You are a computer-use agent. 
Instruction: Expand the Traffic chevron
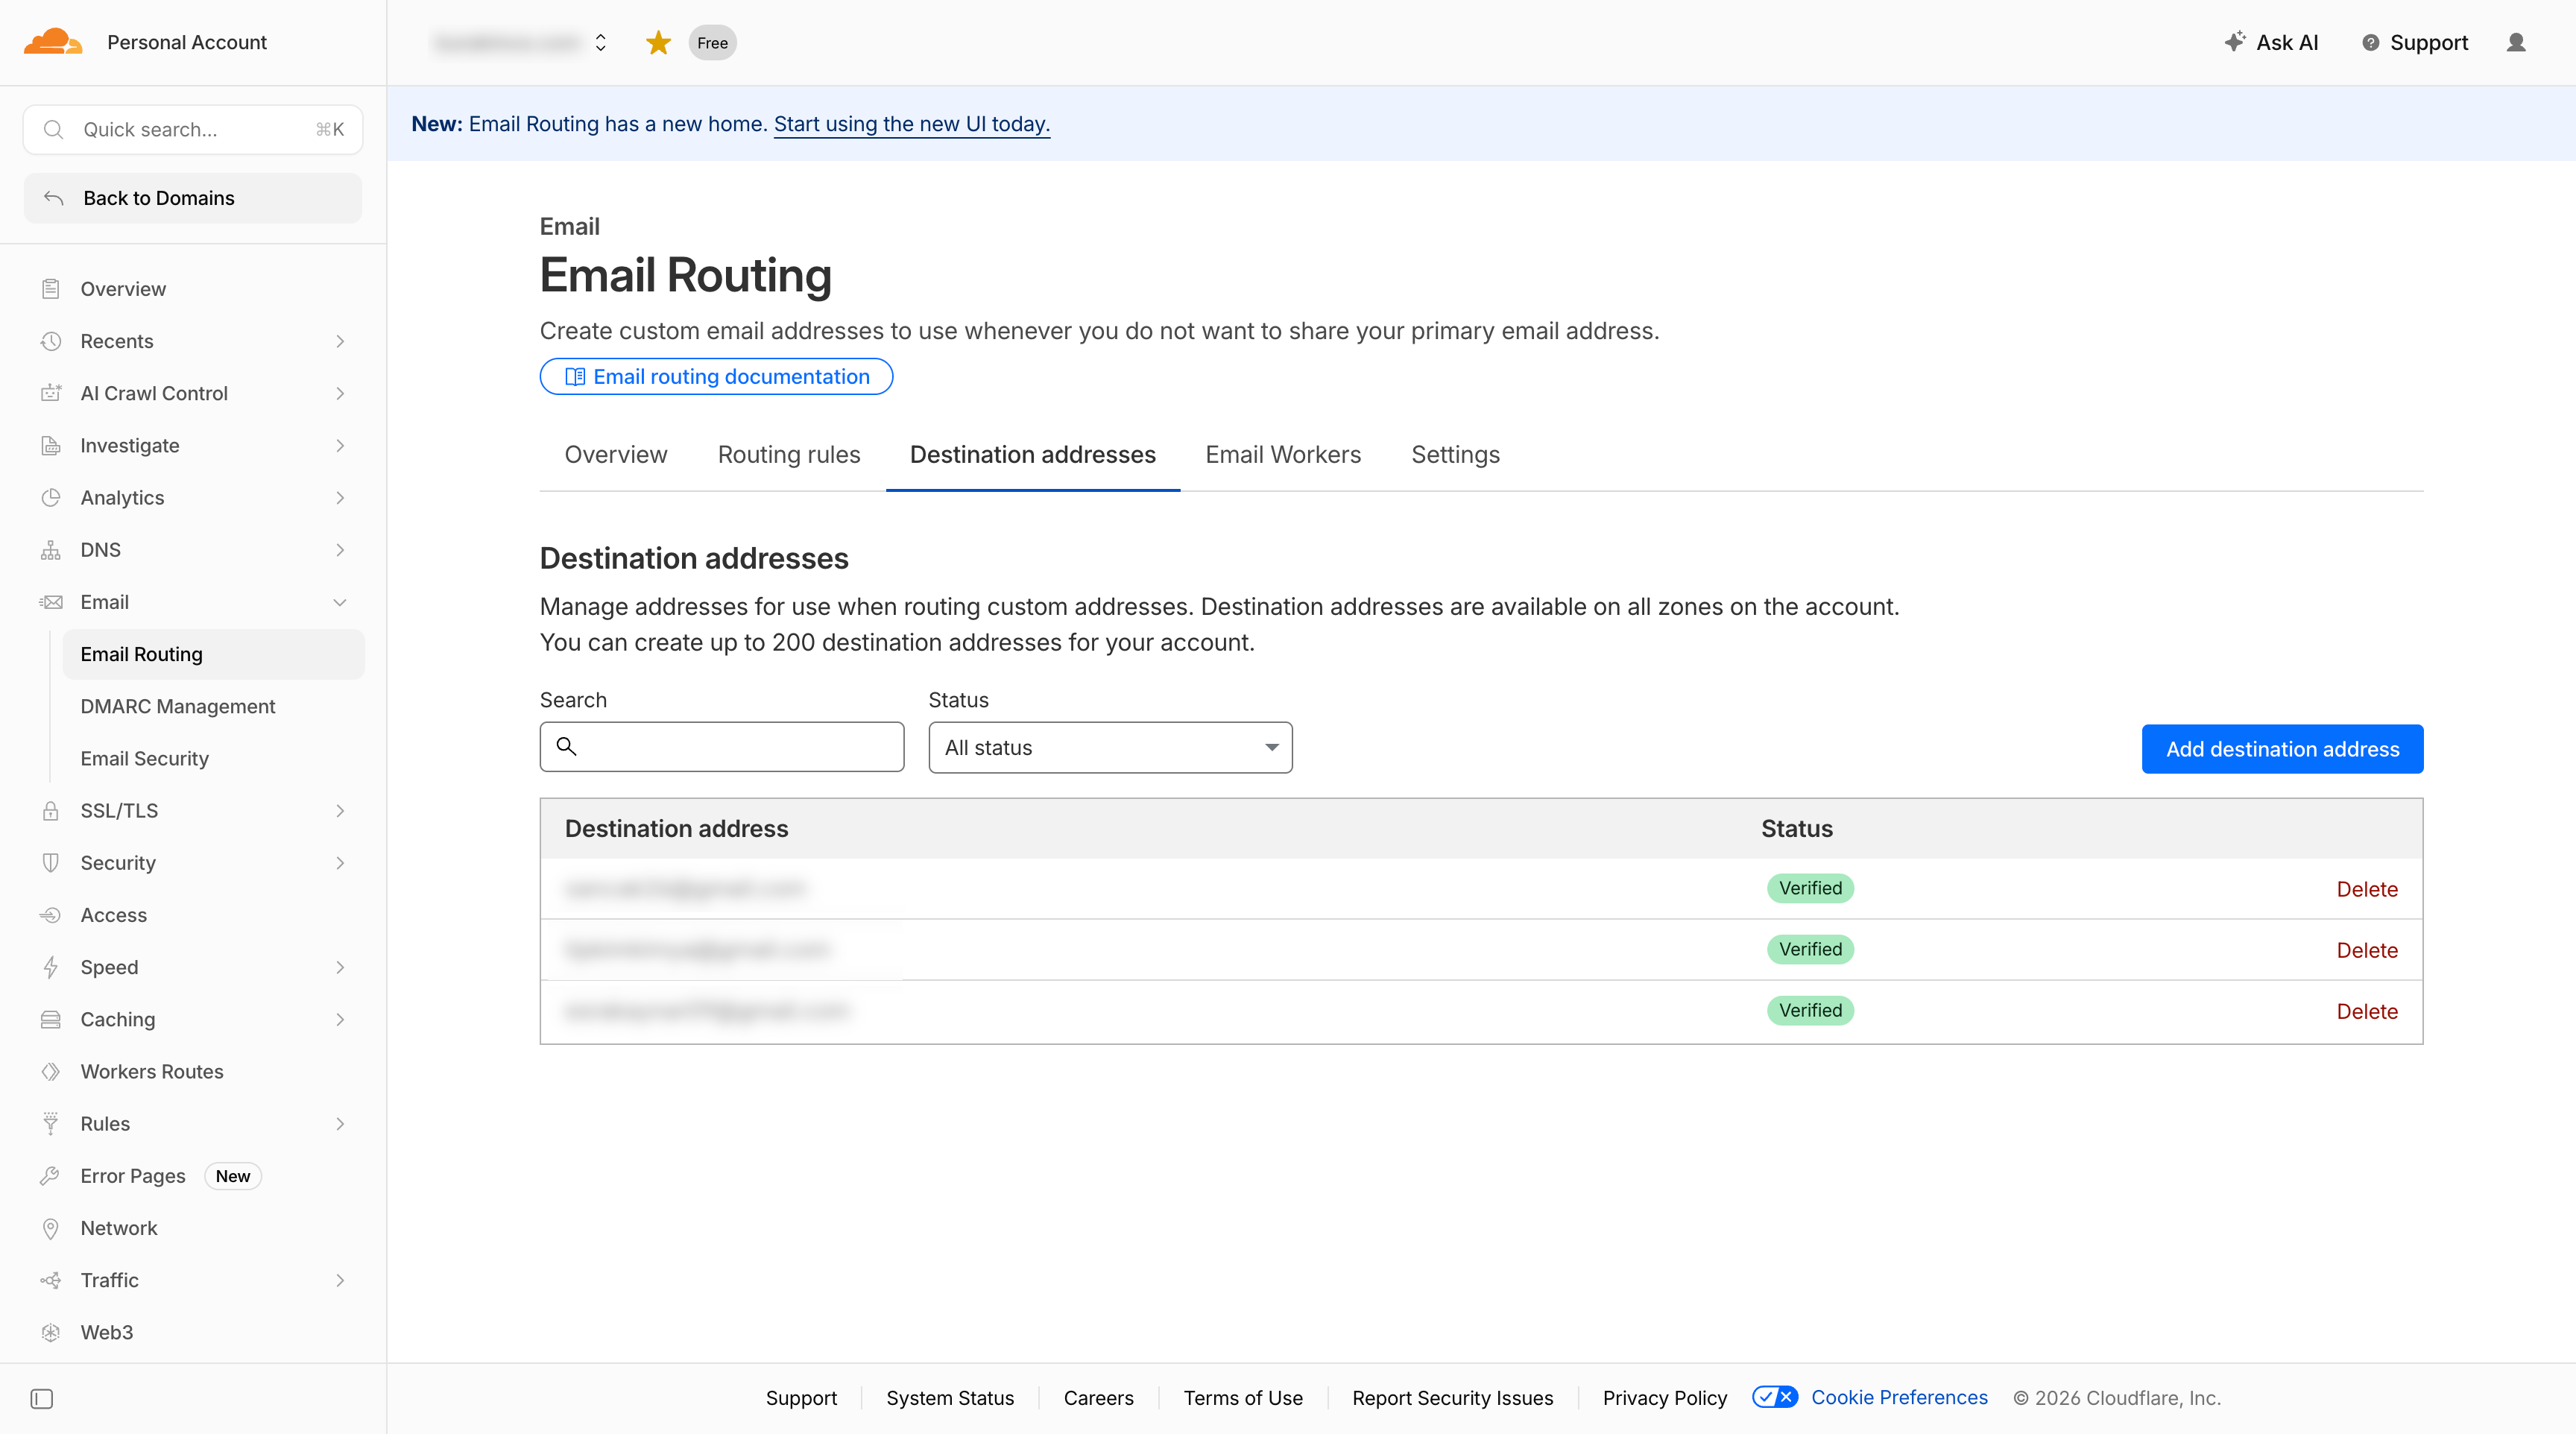[x=340, y=1280]
